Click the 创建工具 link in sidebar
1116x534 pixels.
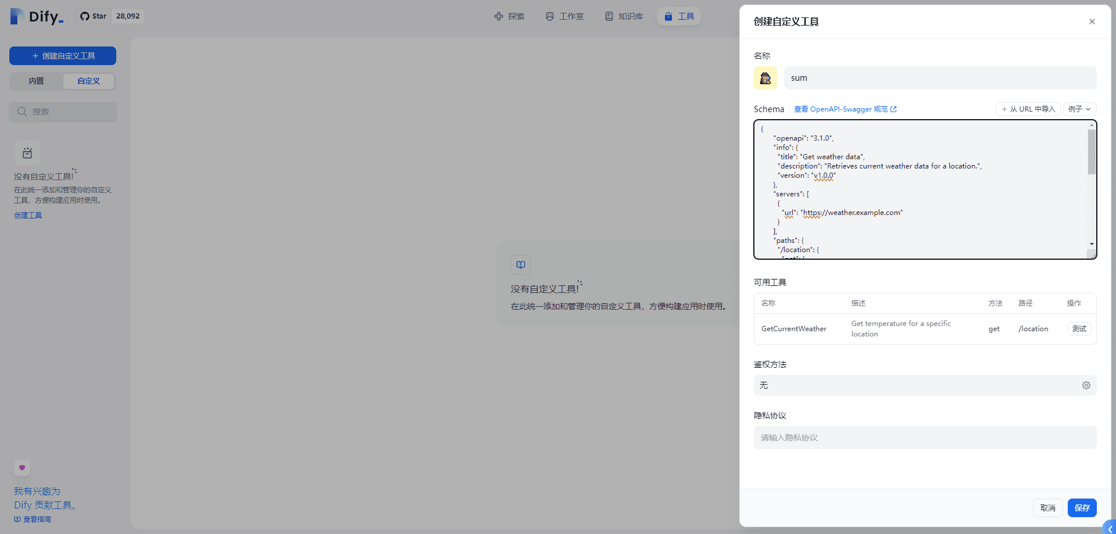coord(28,215)
